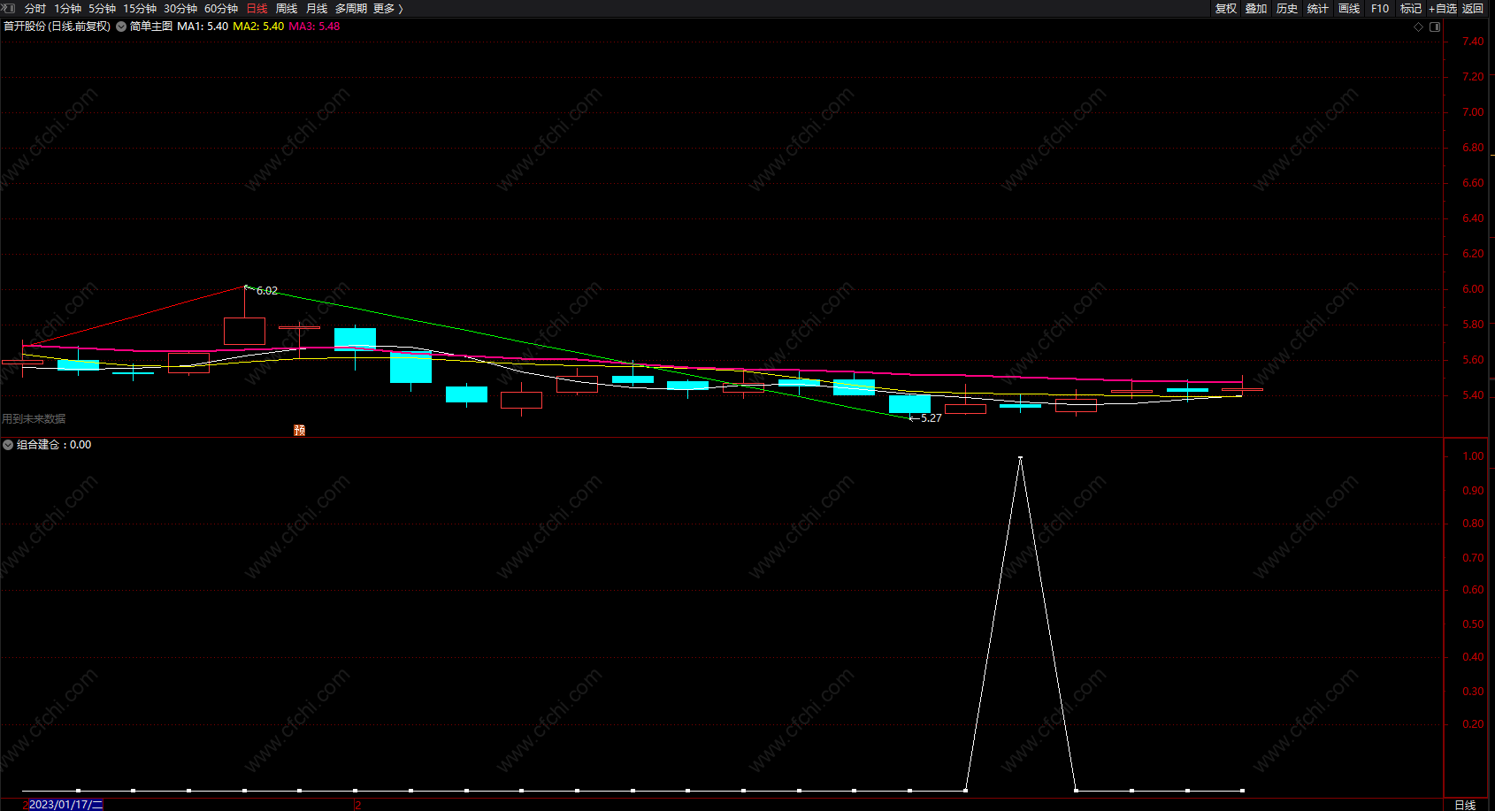
Task: Click the MA2: 5.40 value
Action: (x=258, y=27)
